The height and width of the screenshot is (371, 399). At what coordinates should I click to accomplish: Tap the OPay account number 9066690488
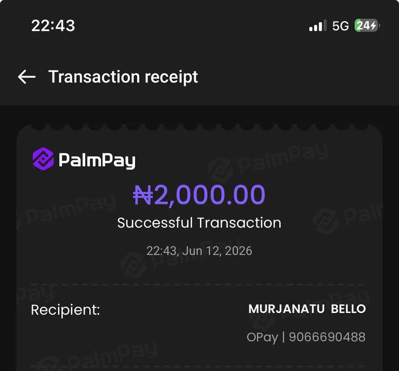click(x=327, y=337)
